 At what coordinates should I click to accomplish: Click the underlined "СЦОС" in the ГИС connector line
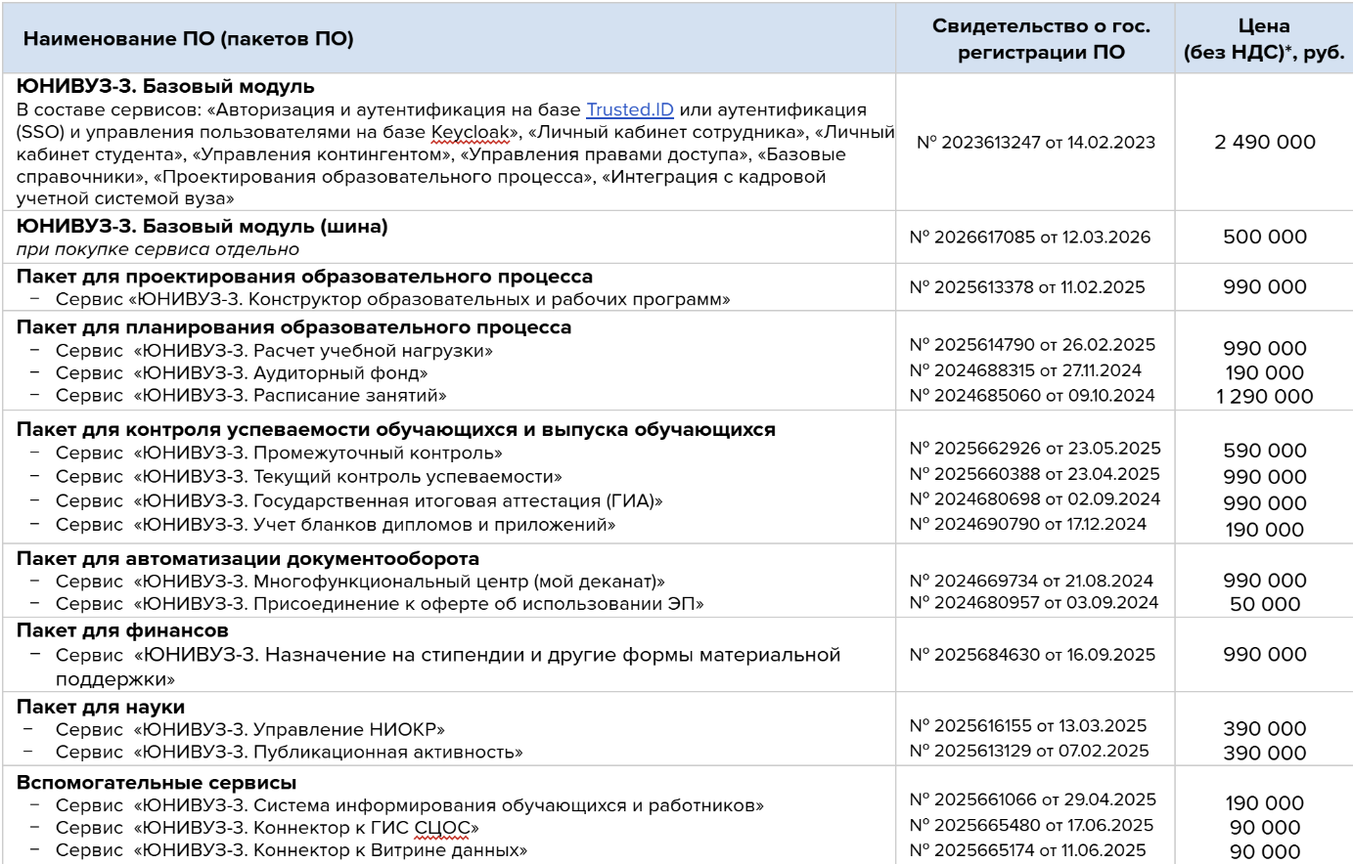coord(442,828)
